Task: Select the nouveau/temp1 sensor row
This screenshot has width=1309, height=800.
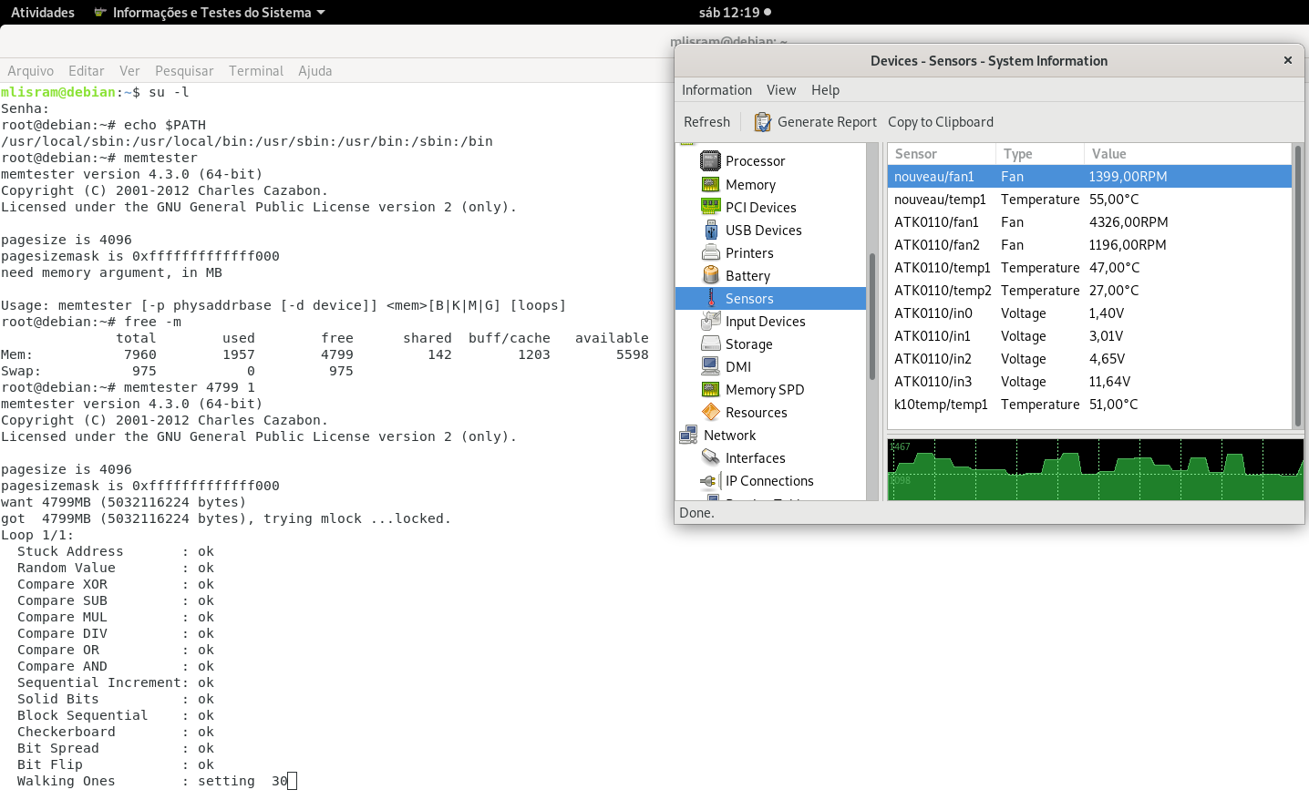Action: pyautogui.click(x=1089, y=200)
